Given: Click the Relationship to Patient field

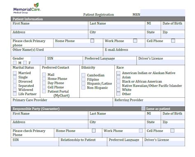Looking at the screenshot, I should coord(83,144).
